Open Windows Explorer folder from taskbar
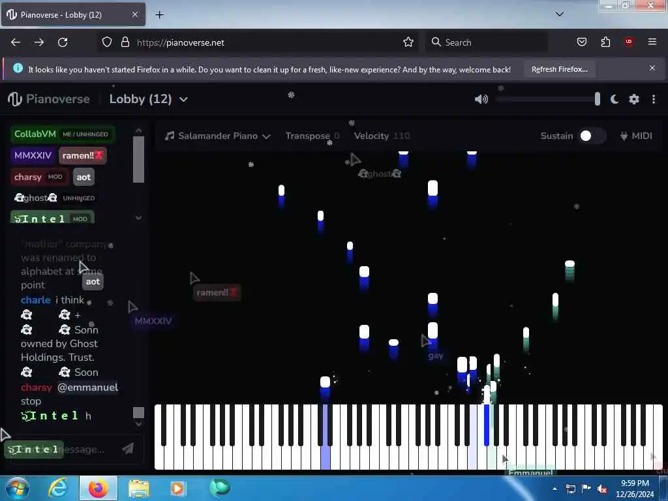The width and height of the screenshot is (668, 501). click(x=139, y=488)
